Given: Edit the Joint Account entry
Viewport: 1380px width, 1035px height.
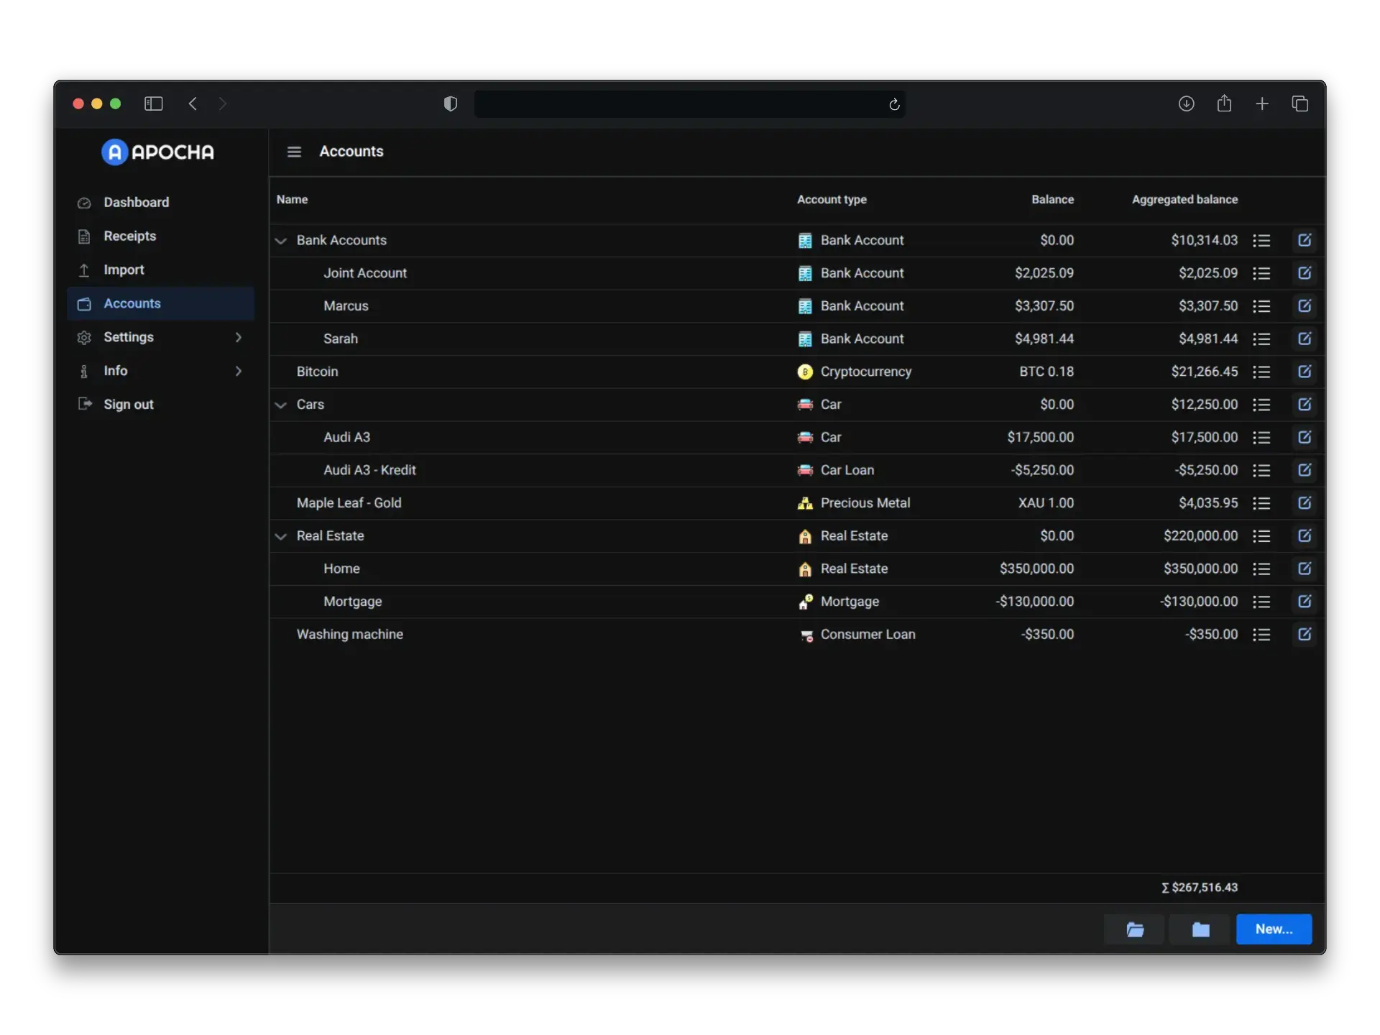Looking at the screenshot, I should click(x=1305, y=273).
